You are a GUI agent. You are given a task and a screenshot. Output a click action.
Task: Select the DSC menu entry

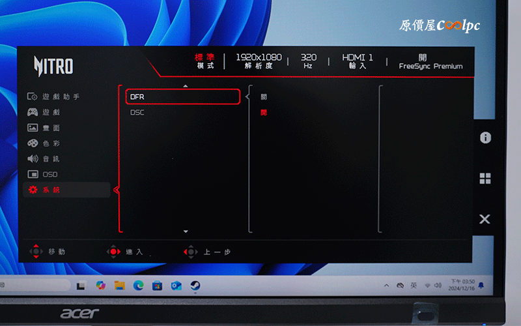click(x=183, y=112)
